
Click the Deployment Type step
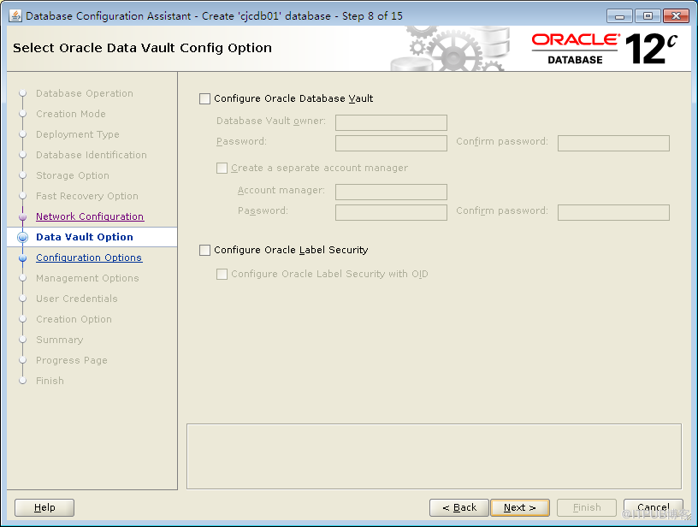(78, 134)
